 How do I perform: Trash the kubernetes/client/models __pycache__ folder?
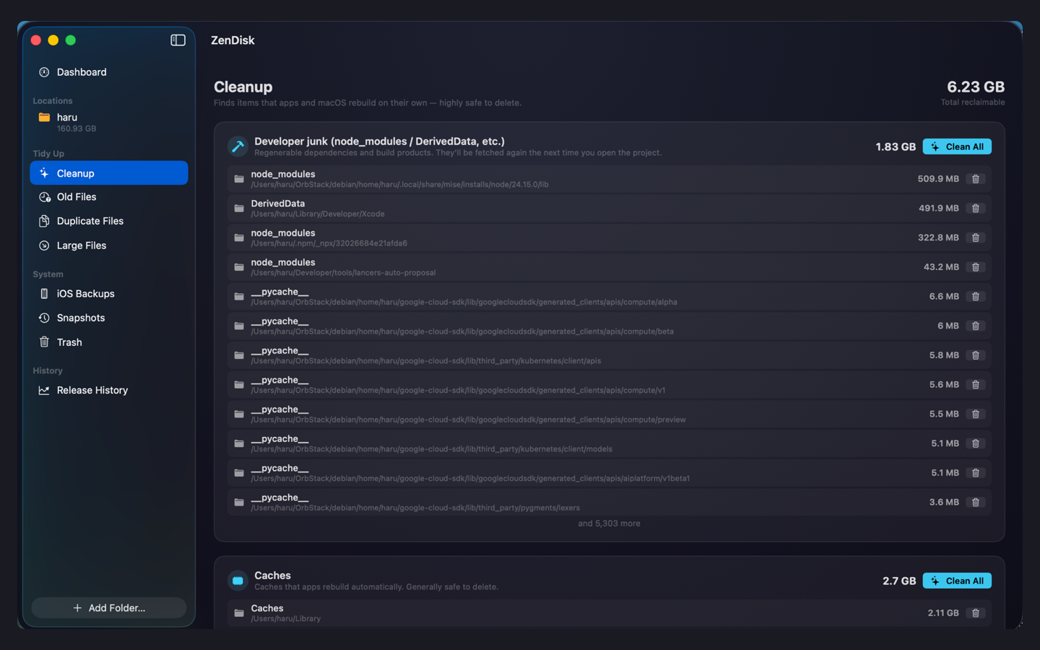(x=976, y=443)
